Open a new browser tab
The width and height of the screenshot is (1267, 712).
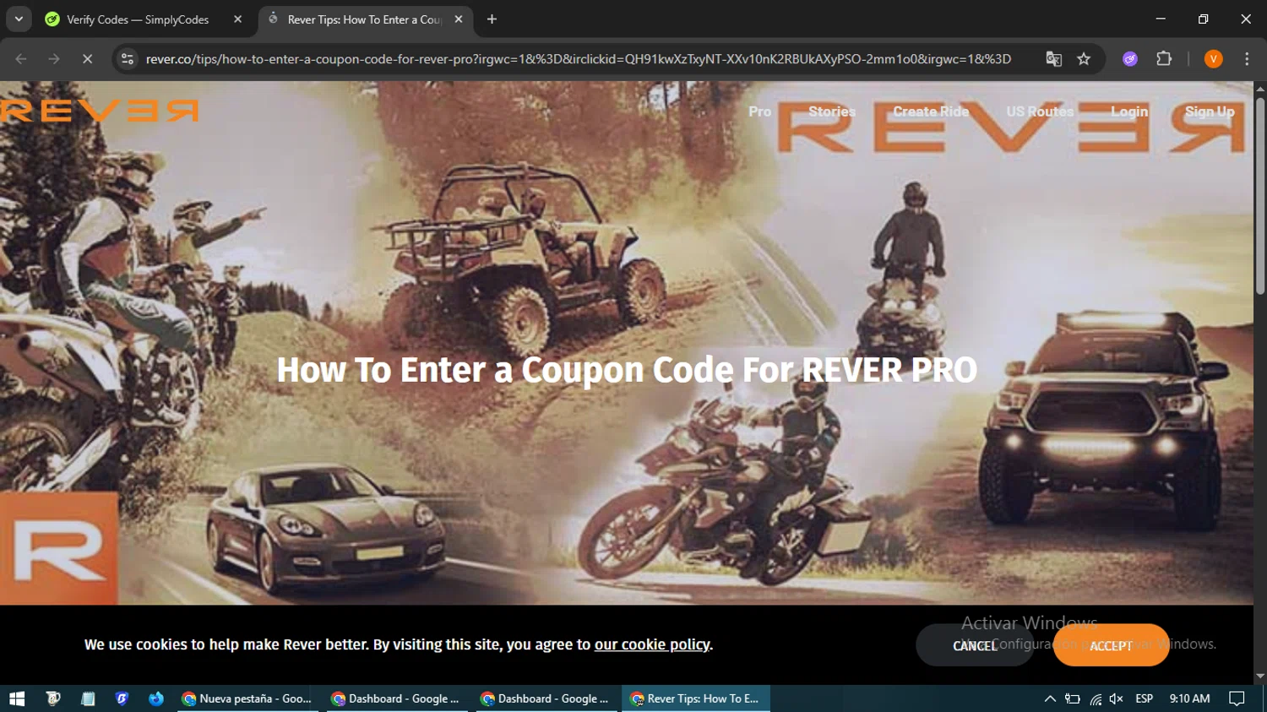click(492, 19)
